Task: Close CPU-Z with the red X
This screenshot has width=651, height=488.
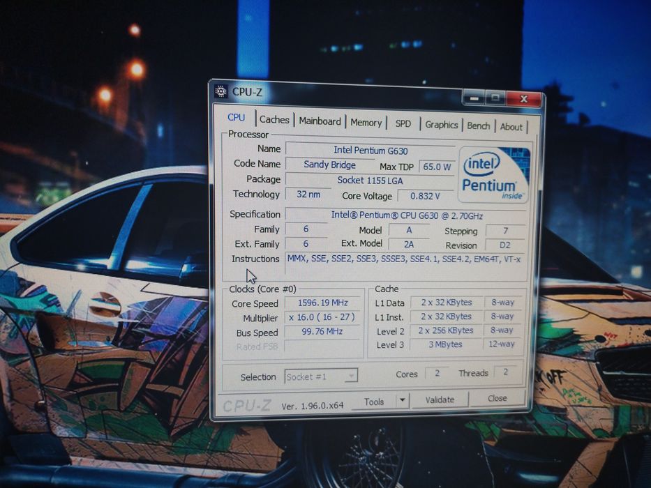Action: click(523, 99)
